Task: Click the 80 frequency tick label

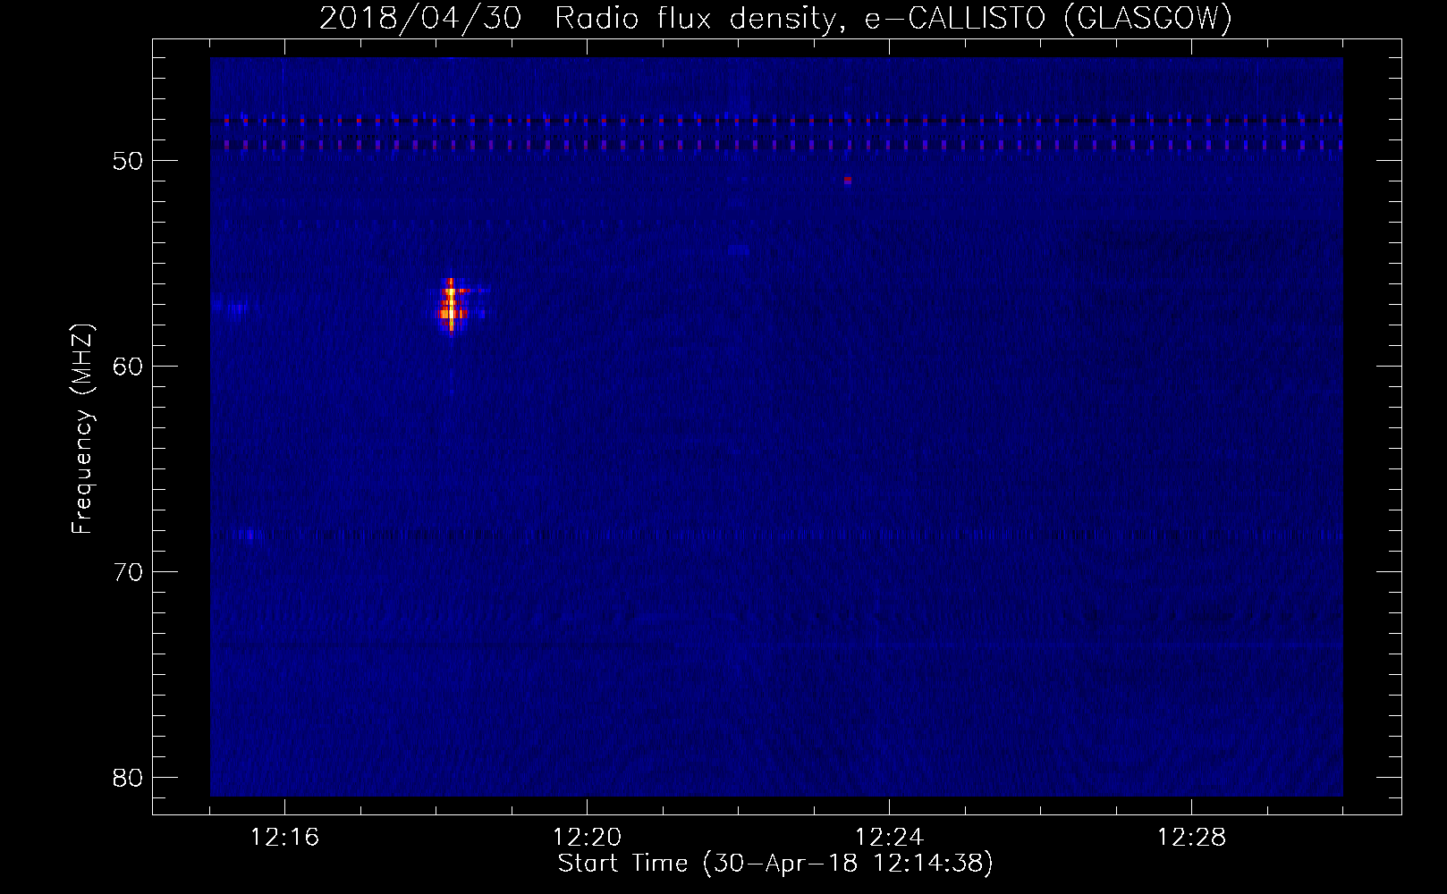Action: pos(129,778)
